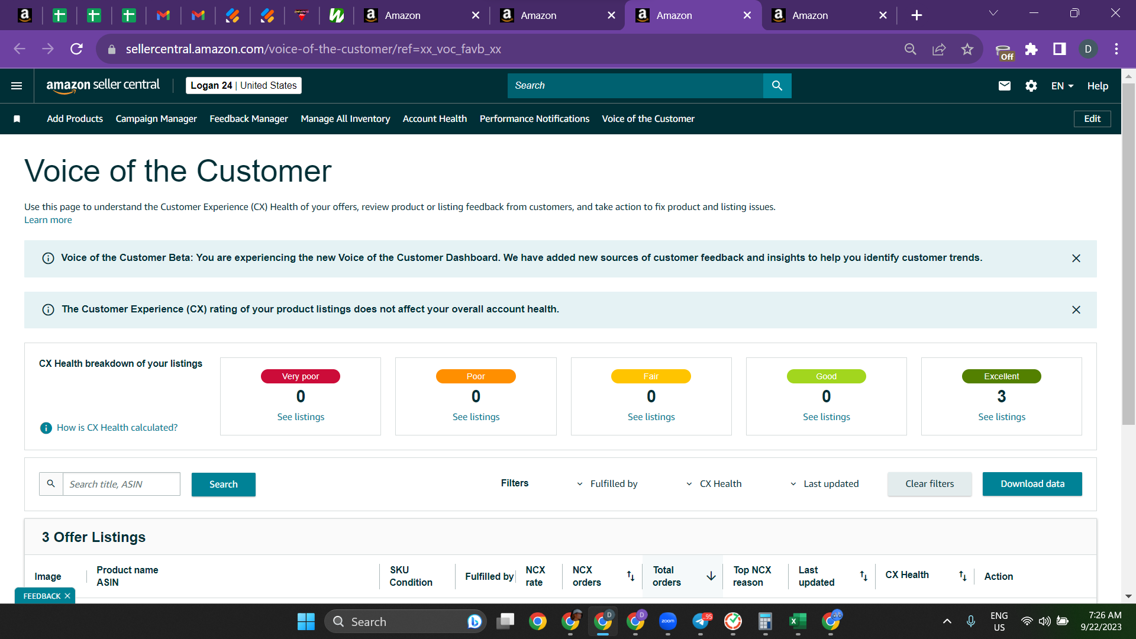Viewport: 1136px width, 639px height.
Task: Click the magnifier search button in header
Action: point(777,86)
